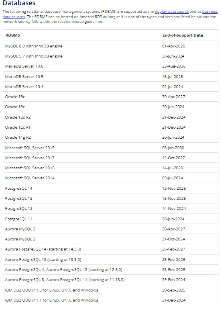Click the Microsoft SQL Server 2019 entry
Screen dimensions: 222x310
click(x=81, y=148)
